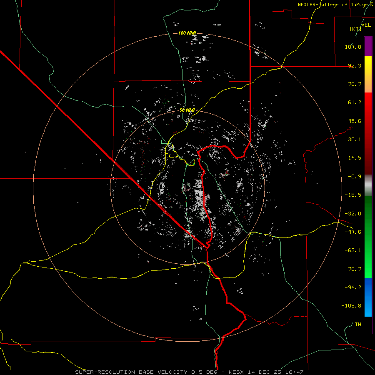This screenshot has height=375, width=375.
Task: Click the gray near-zero segment of color bar
Action: [368, 185]
